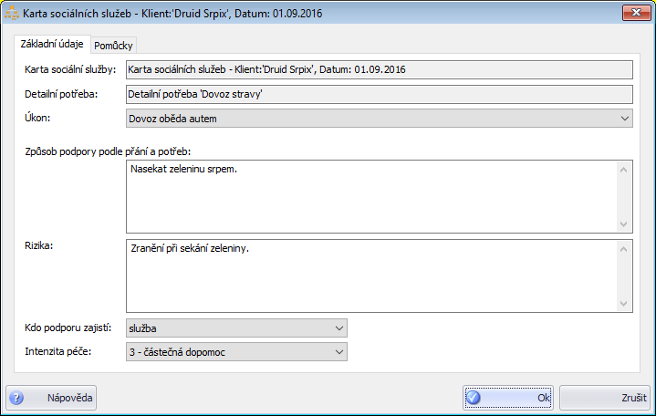
Task: Click the Karta sociální služby field
Action: pos(378,69)
